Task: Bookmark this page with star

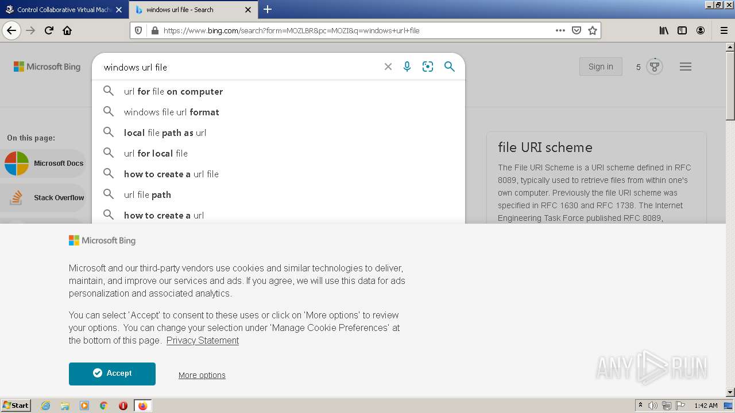Action: (x=593, y=30)
